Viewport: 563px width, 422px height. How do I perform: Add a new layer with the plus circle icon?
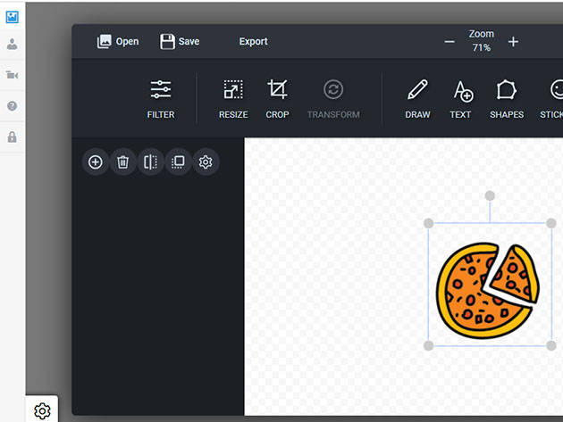tap(95, 162)
